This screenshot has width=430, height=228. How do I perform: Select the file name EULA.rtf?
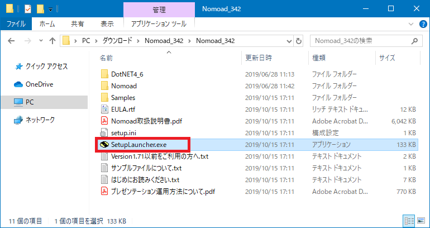click(x=123, y=109)
